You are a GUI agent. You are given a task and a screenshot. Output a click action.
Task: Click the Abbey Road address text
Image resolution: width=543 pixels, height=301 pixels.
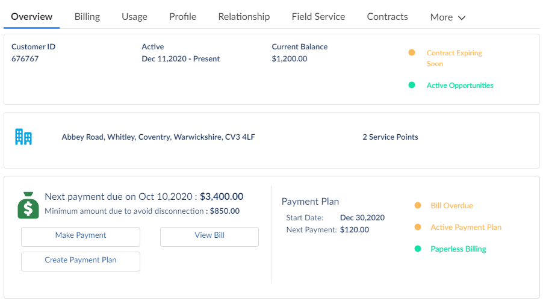click(158, 137)
